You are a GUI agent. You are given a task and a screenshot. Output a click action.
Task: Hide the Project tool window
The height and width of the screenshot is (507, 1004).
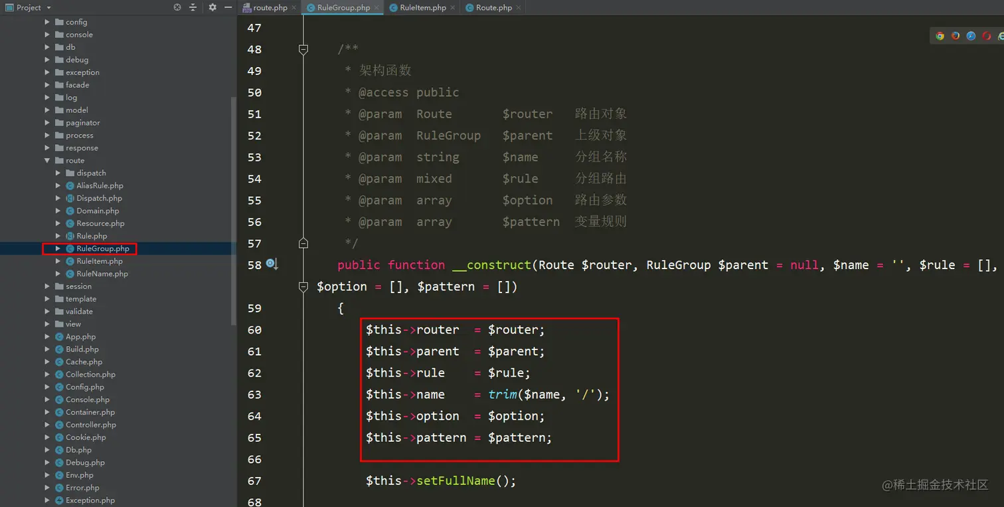click(228, 7)
